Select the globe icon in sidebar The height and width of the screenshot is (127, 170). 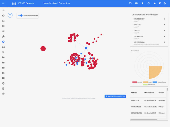point(3,42)
